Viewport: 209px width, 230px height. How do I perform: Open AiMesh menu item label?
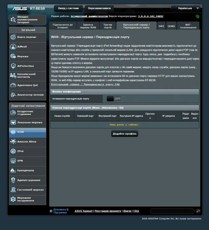click(x=22, y=47)
